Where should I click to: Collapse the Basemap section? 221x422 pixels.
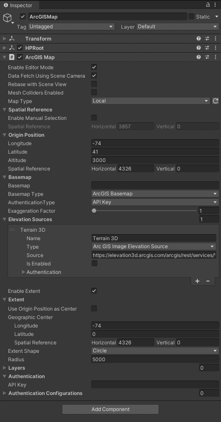[4, 177]
